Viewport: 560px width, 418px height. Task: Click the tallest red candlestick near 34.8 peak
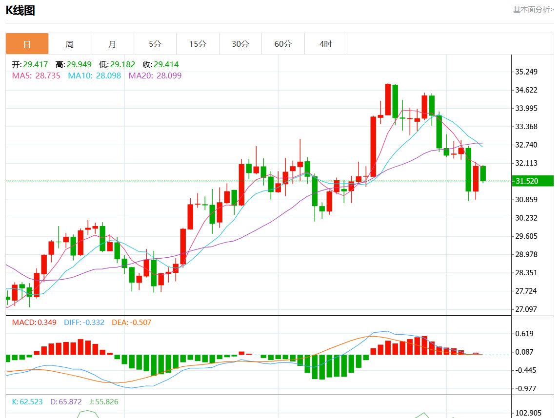[388, 99]
